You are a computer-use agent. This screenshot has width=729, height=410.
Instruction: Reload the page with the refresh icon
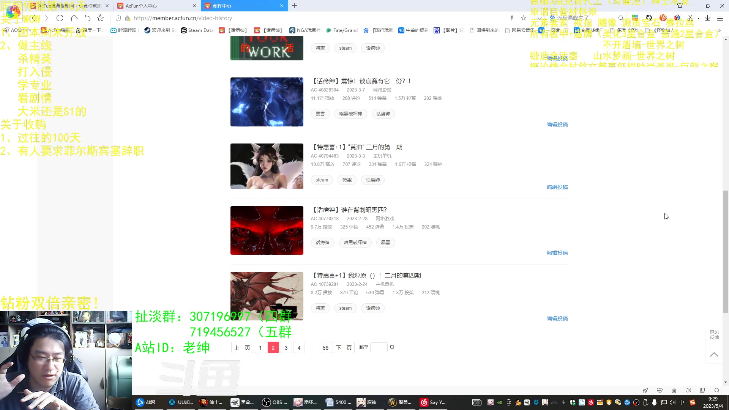60,18
